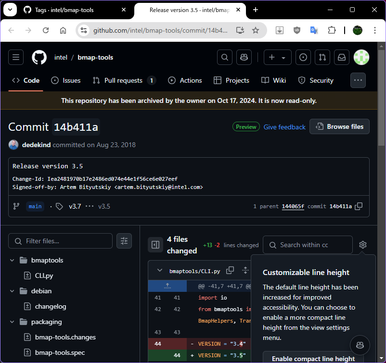
Task: Copy the full commit SHA 14b411a
Action: point(358,206)
